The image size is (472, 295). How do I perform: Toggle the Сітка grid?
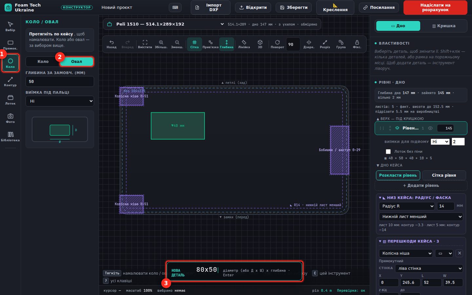[x=194, y=44]
